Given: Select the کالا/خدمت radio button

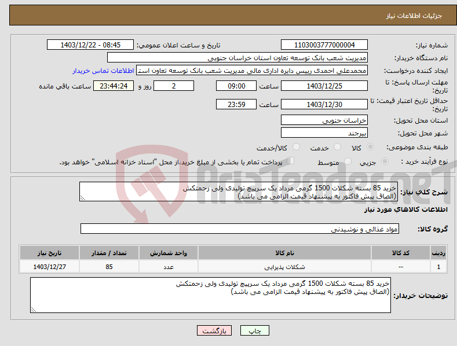Looking at the screenshot, I should [296, 147].
